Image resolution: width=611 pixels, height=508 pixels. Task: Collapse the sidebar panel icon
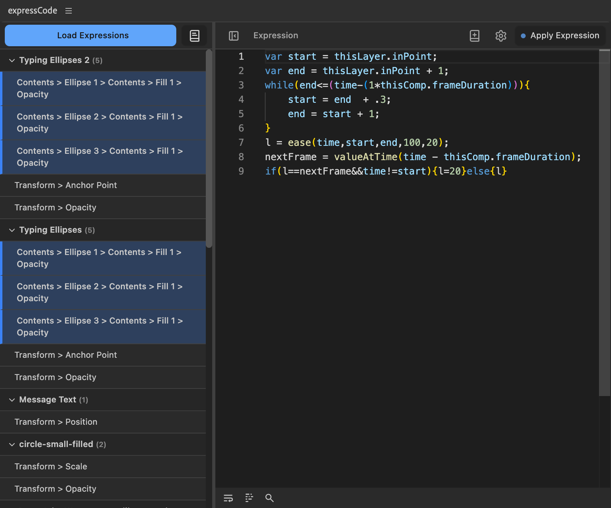point(234,36)
